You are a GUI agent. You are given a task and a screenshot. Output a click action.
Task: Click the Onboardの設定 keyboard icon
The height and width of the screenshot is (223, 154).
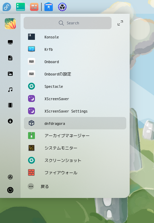[x=31, y=74]
